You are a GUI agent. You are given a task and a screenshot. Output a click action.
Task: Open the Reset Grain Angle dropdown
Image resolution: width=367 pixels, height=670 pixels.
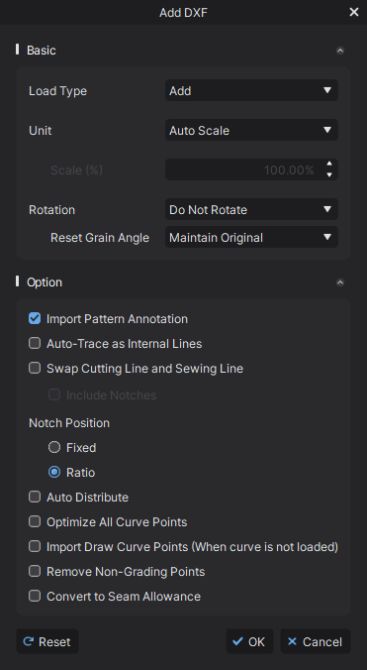tap(251, 238)
